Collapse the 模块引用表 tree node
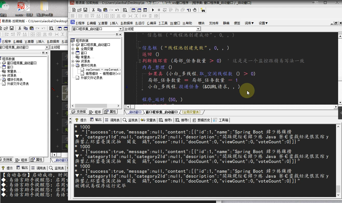Image resolution: width=342 pixels, height=203 pixels. 73,66
